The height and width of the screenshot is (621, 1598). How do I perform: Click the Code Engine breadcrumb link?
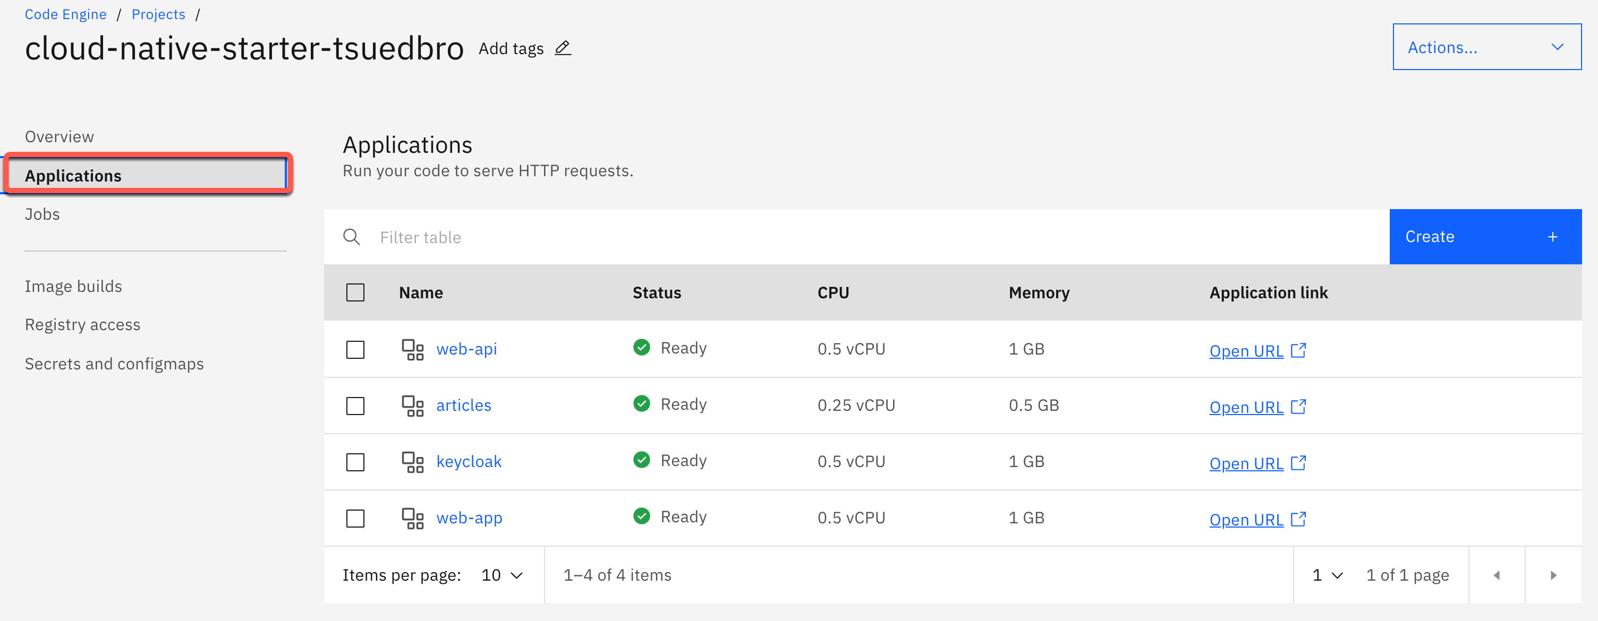(x=66, y=14)
